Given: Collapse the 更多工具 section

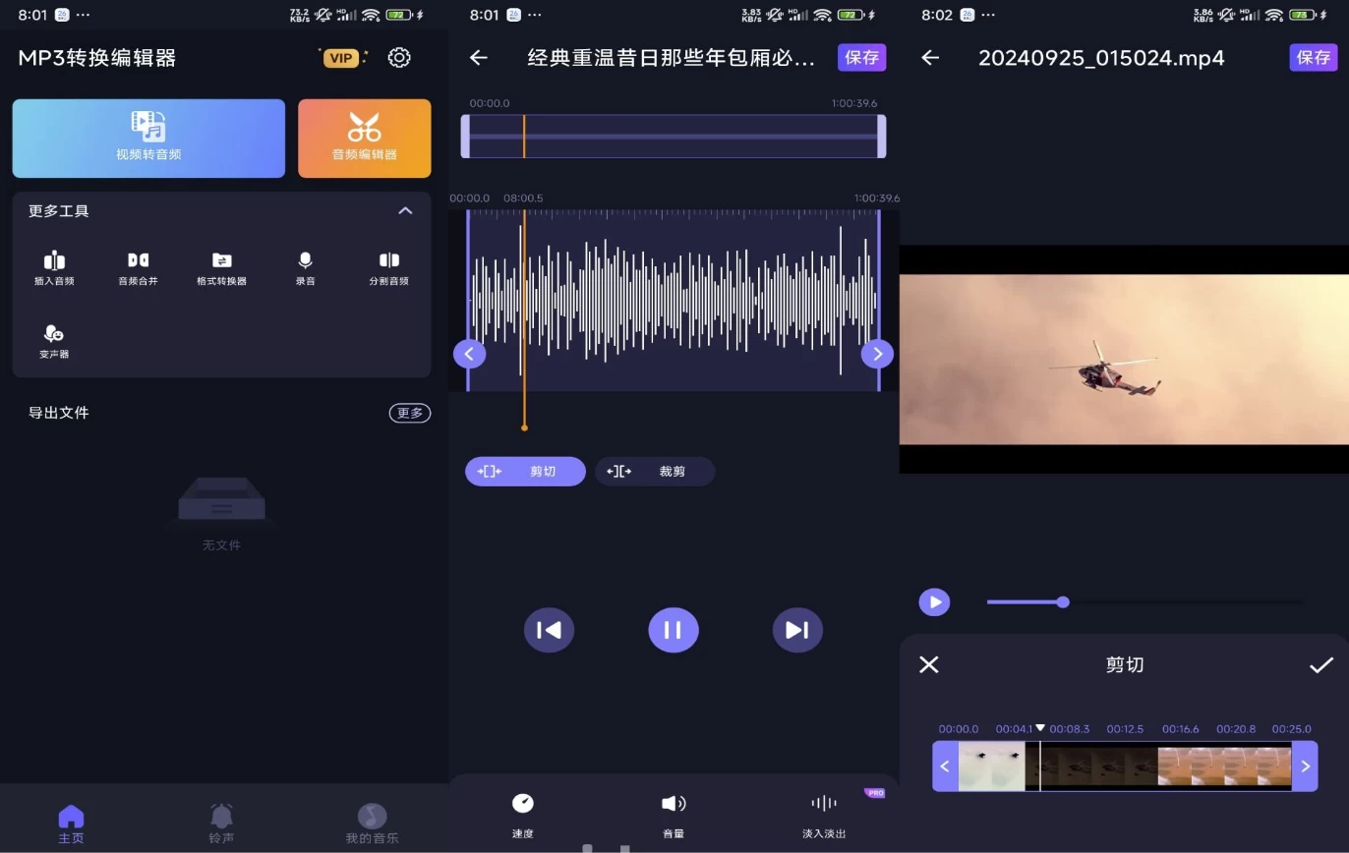Looking at the screenshot, I should 405,211.
